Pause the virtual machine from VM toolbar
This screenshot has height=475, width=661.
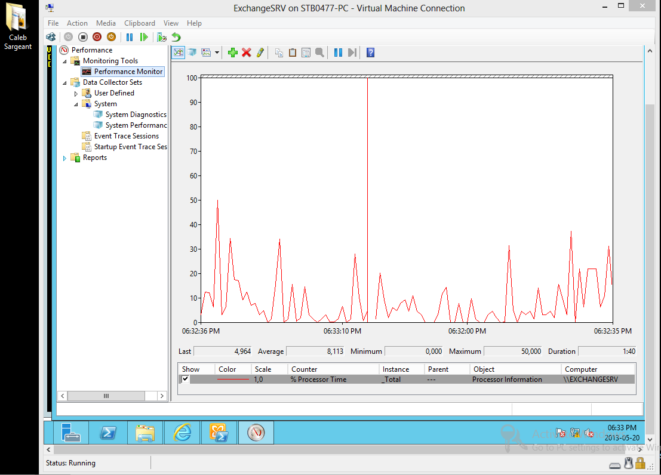(130, 37)
